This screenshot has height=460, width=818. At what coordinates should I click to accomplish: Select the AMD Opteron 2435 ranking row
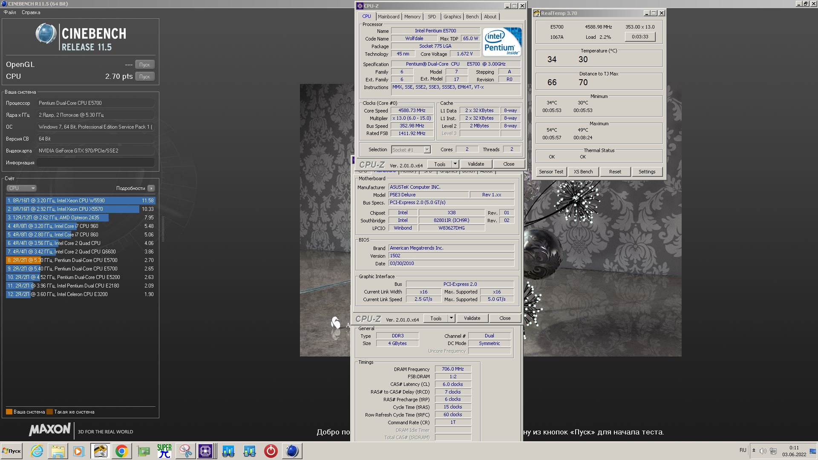click(81, 218)
